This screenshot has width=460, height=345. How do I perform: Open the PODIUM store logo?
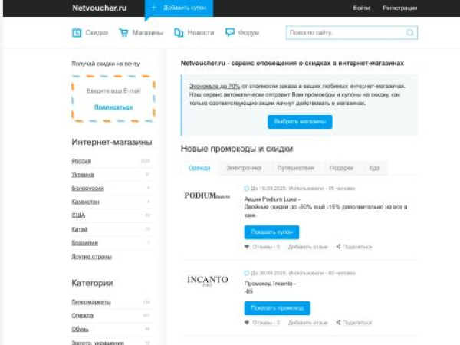(207, 195)
